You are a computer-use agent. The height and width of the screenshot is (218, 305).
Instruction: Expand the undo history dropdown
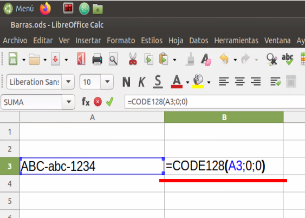pyautogui.click(x=235, y=60)
